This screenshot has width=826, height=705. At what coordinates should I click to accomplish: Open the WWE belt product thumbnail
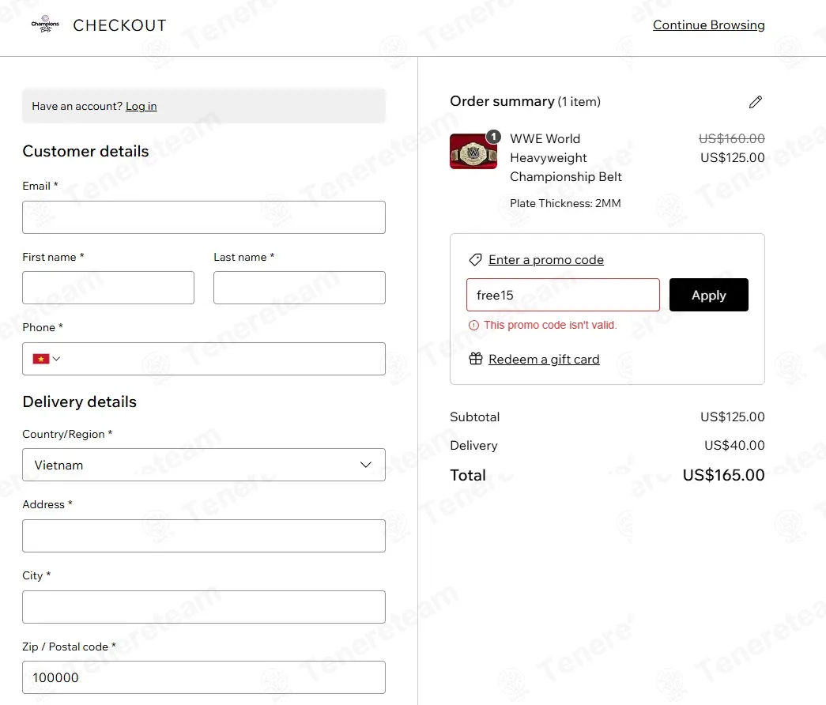click(473, 151)
